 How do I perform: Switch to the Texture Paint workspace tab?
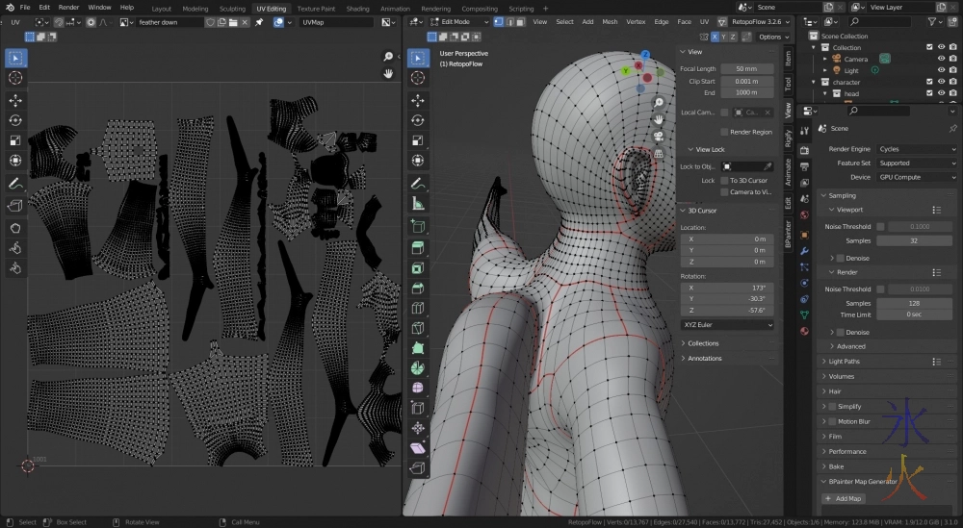(315, 8)
